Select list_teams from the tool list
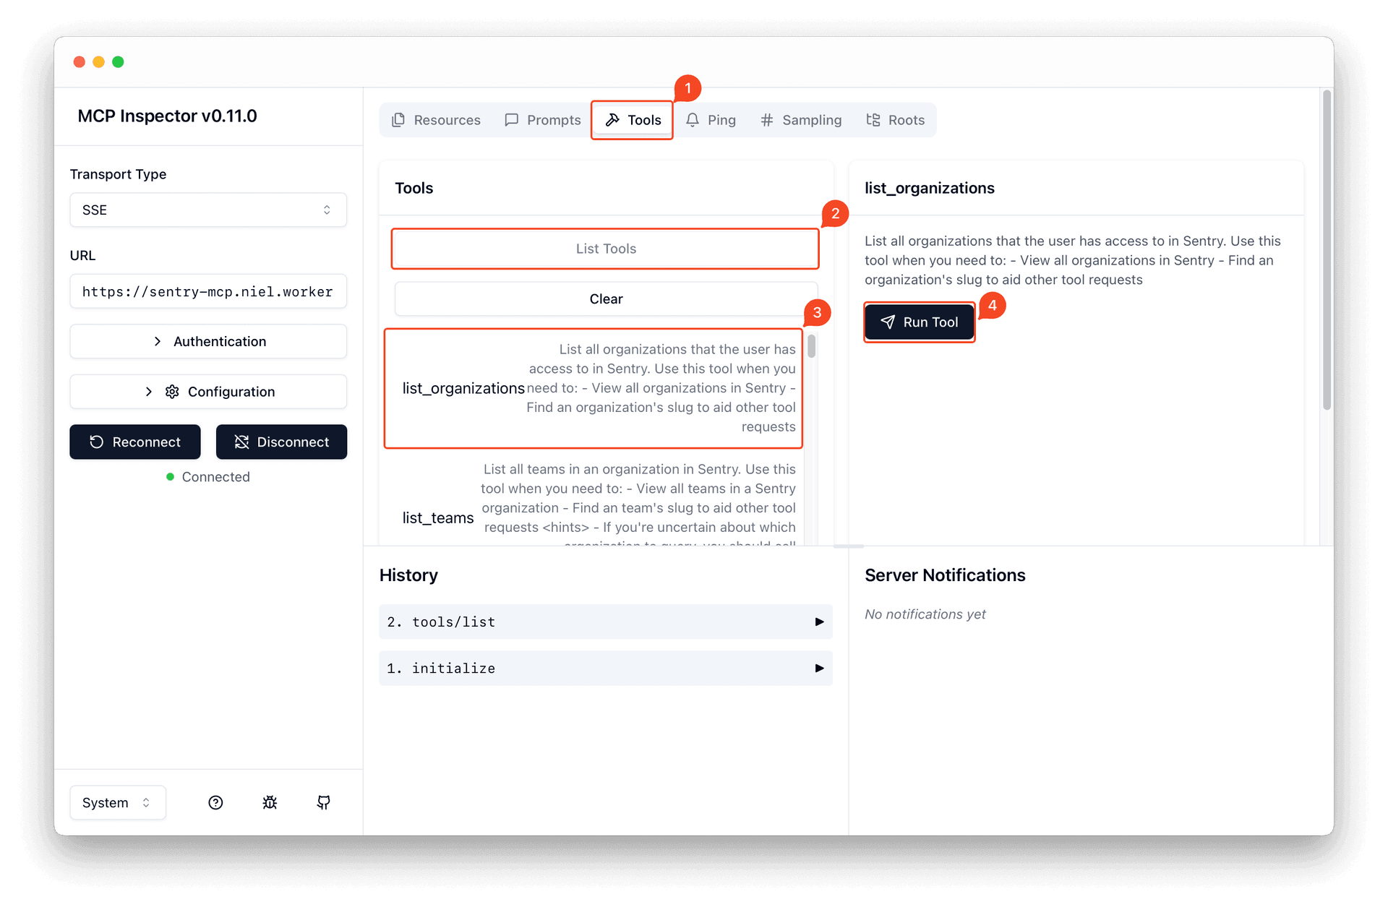The width and height of the screenshot is (1388, 907). click(x=438, y=517)
